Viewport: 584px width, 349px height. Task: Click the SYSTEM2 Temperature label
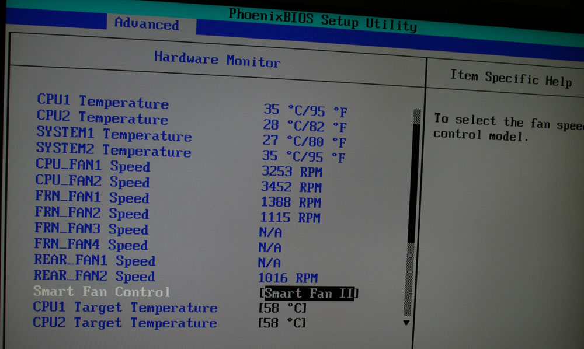(x=114, y=149)
